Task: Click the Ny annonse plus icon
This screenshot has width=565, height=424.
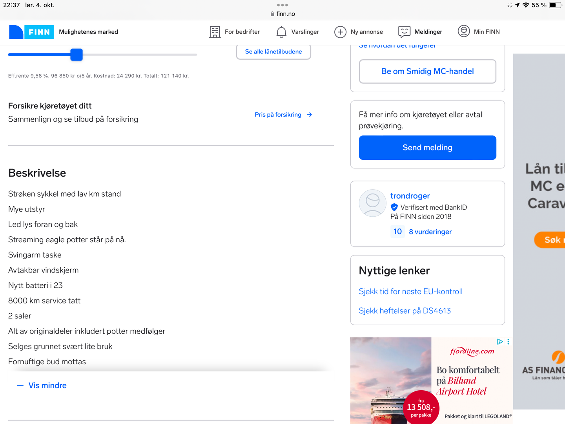Action: 340,32
